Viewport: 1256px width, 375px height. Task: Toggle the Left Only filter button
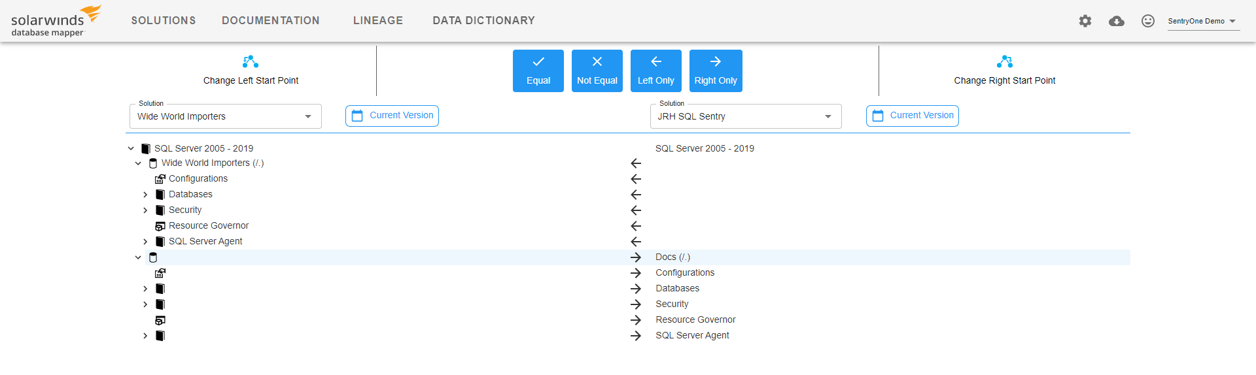[656, 71]
